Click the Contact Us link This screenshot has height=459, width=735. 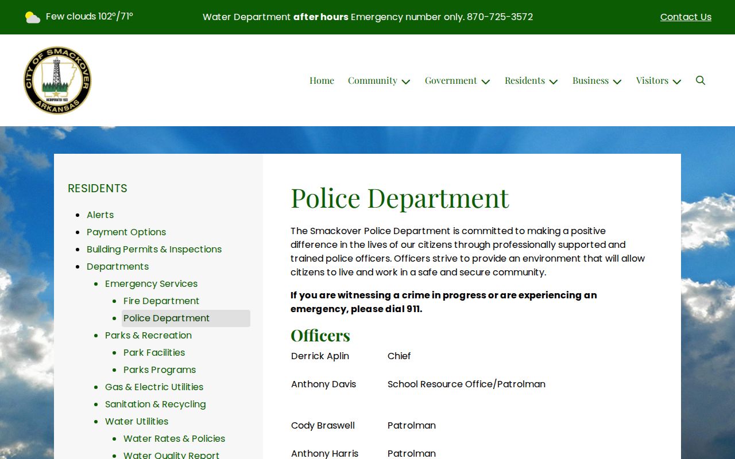pos(686,17)
